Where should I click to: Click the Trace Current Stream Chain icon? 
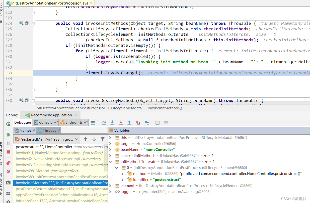[166, 123]
